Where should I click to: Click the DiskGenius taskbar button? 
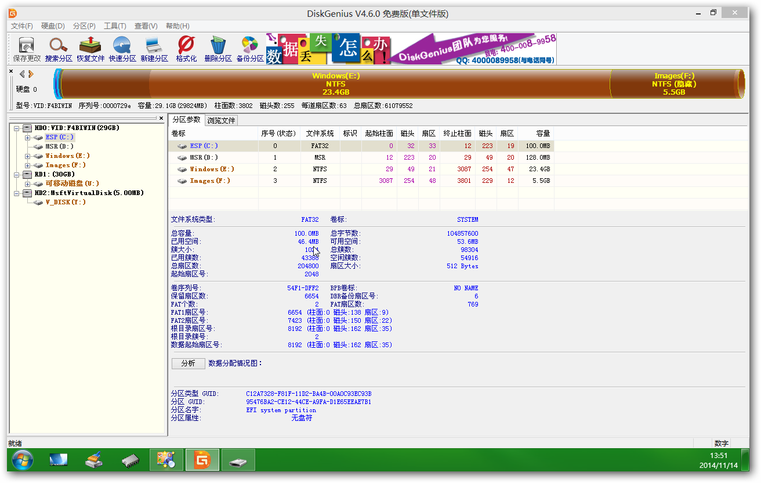[202, 460]
